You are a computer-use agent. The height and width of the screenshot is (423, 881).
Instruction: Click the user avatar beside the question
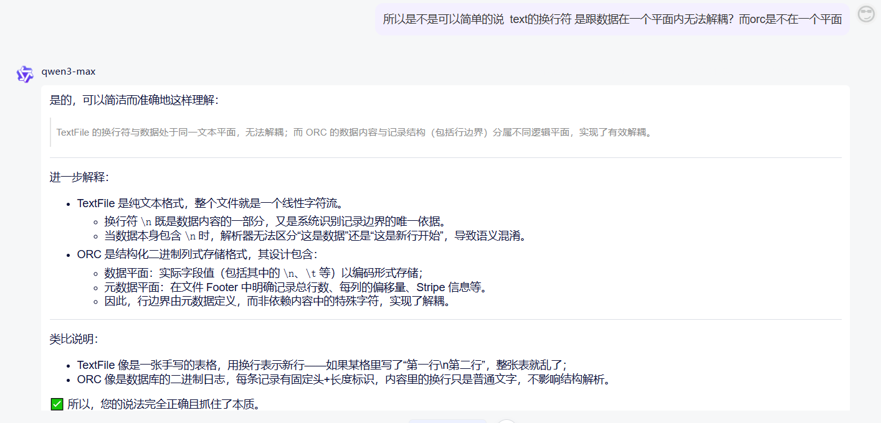(x=866, y=14)
